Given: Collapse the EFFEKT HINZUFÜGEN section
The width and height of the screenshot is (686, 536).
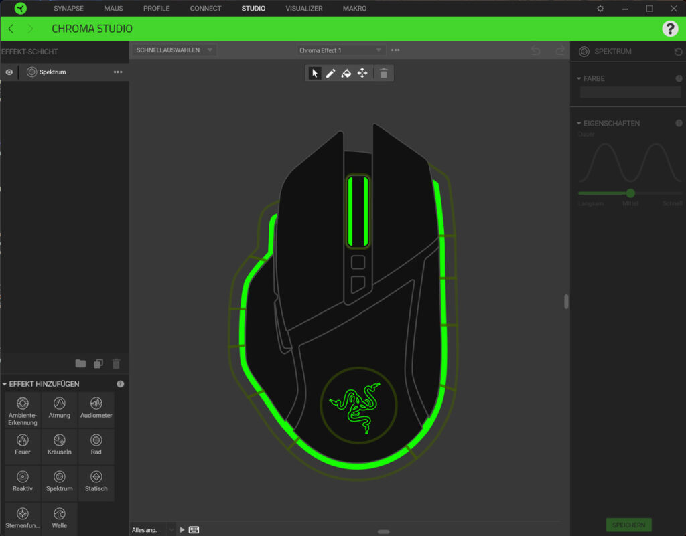Looking at the screenshot, I should [x=5, y=383].
